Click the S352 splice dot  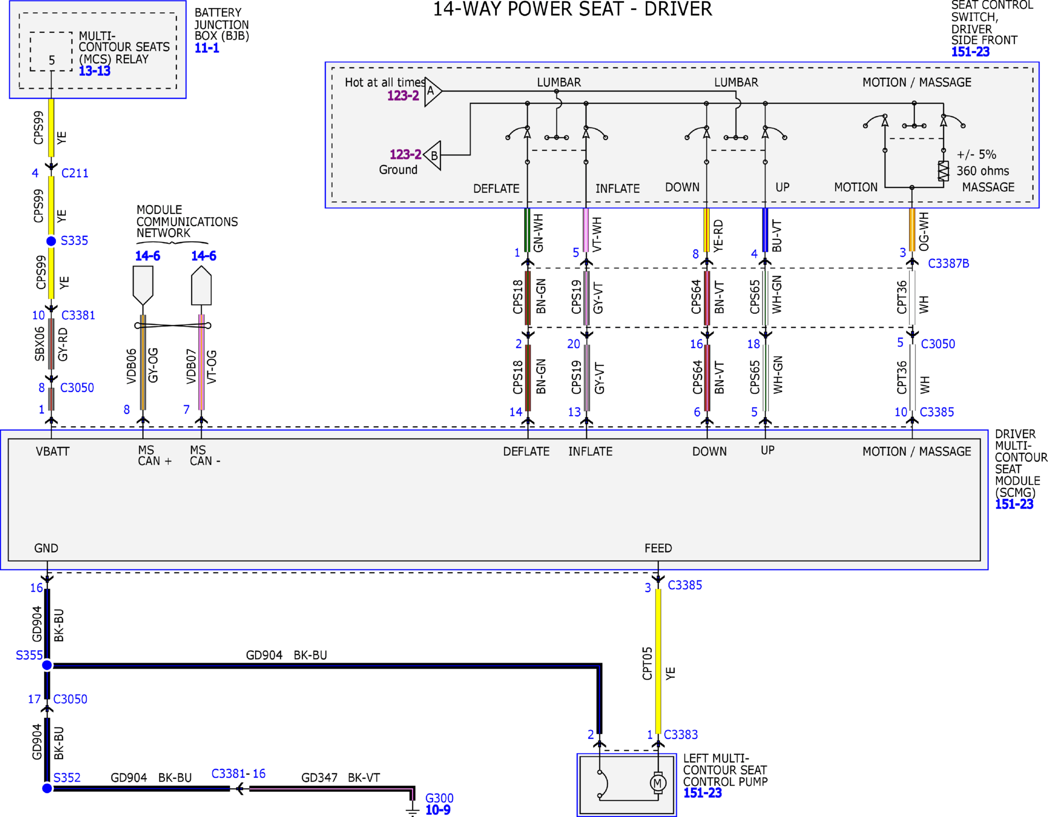(x=47, y=788)
